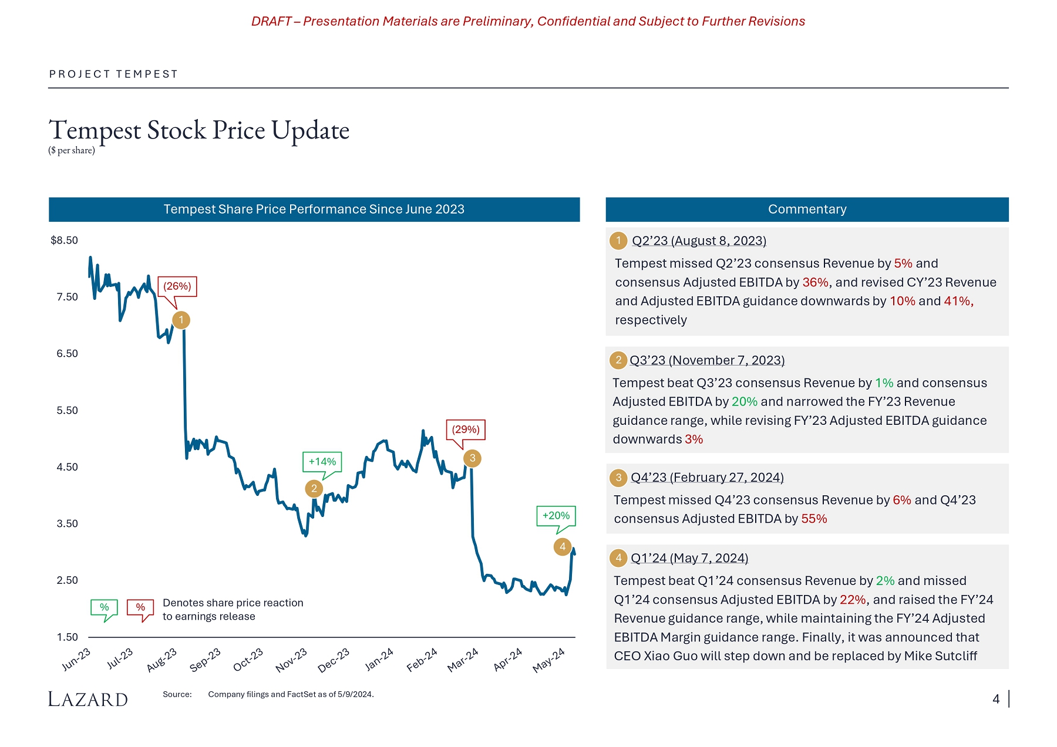This screenshot has height=747, width=1057.
Task: Click gold marker 2 on the price chart
Action: pyautogui.click(x=314, y=488)
